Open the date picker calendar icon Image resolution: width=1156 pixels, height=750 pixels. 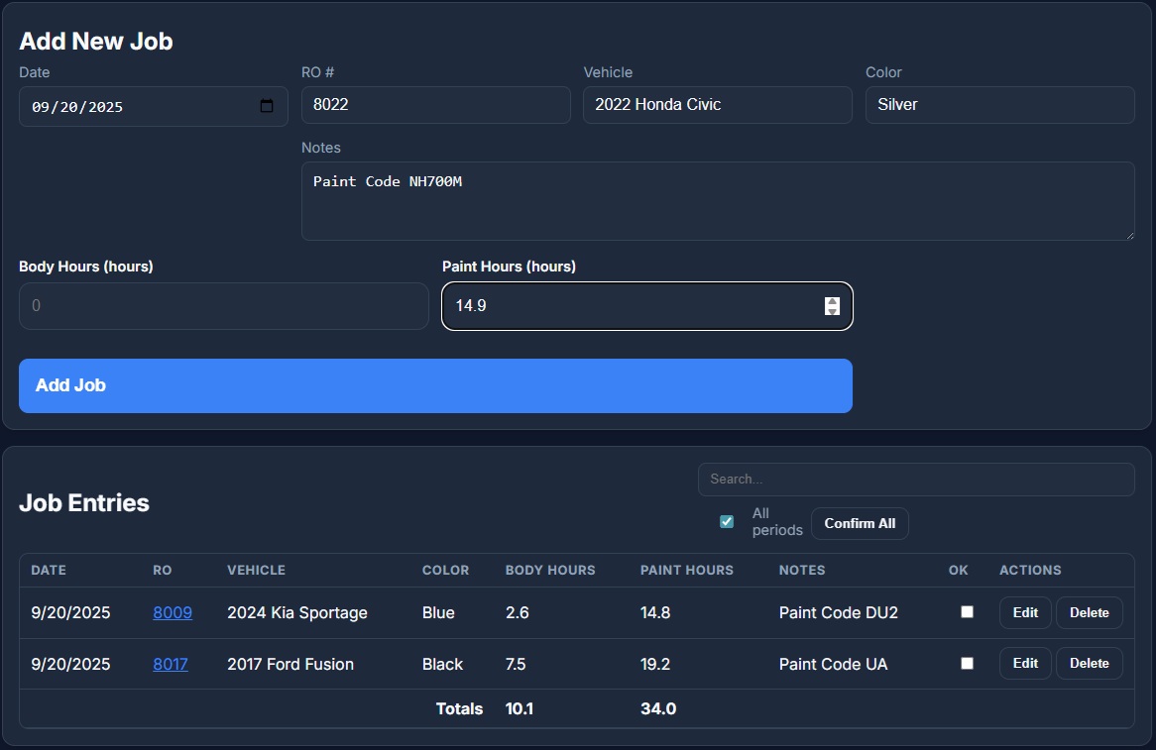[267, 104]
